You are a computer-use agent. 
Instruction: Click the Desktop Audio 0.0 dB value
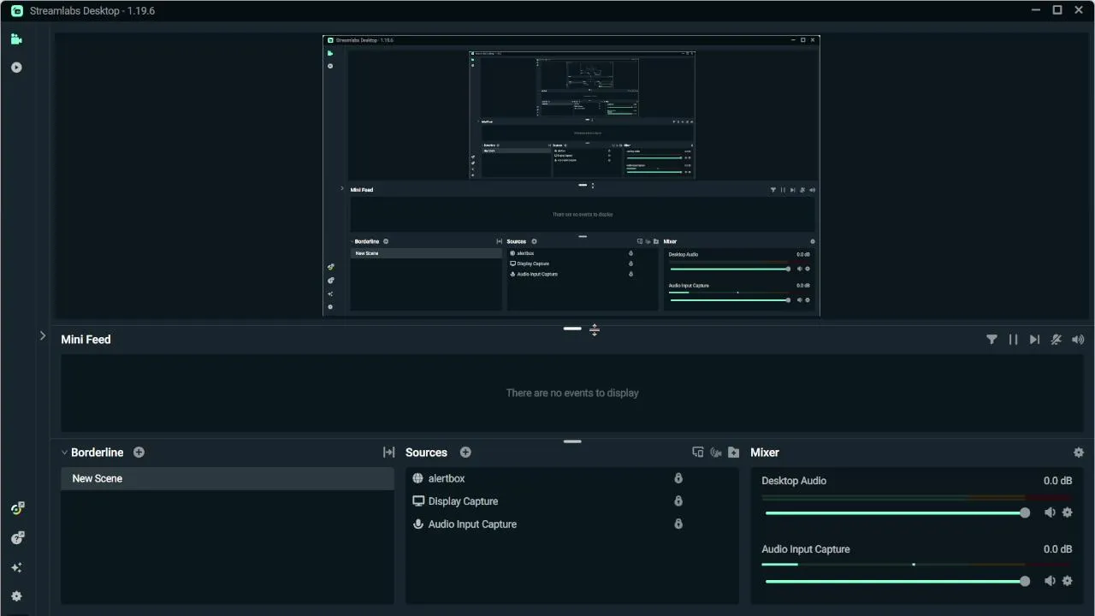(x=1057, y=481)
